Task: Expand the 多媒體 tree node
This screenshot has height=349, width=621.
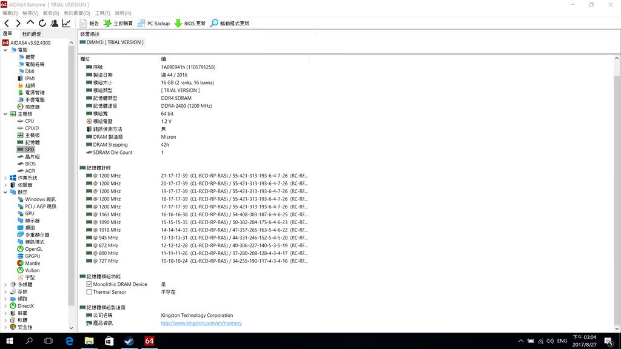Action: coord(5,285)
